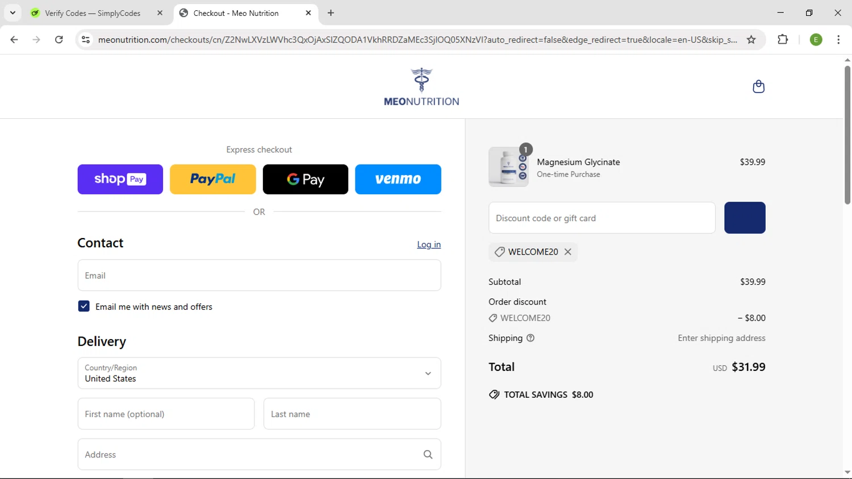This screenshot has height=479, width=852.
Task: Click the address search magnifier icon
Action: coord(428,455)
